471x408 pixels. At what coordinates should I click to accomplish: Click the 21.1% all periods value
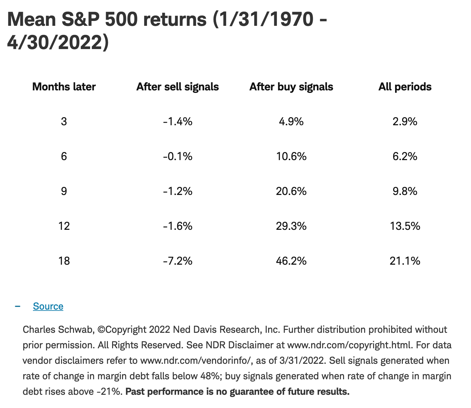(x=405, y=261)
